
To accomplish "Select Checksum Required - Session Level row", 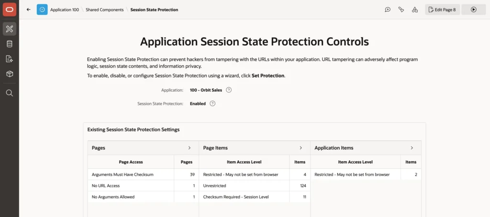I will tap(255, 197).
